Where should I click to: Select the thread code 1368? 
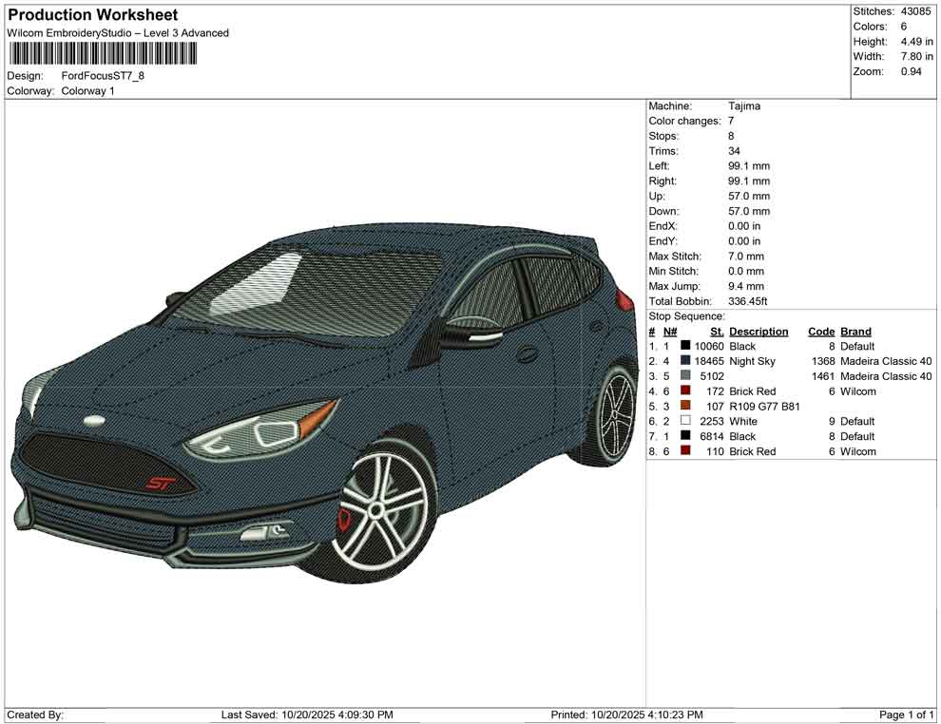[x=823, y=361]
